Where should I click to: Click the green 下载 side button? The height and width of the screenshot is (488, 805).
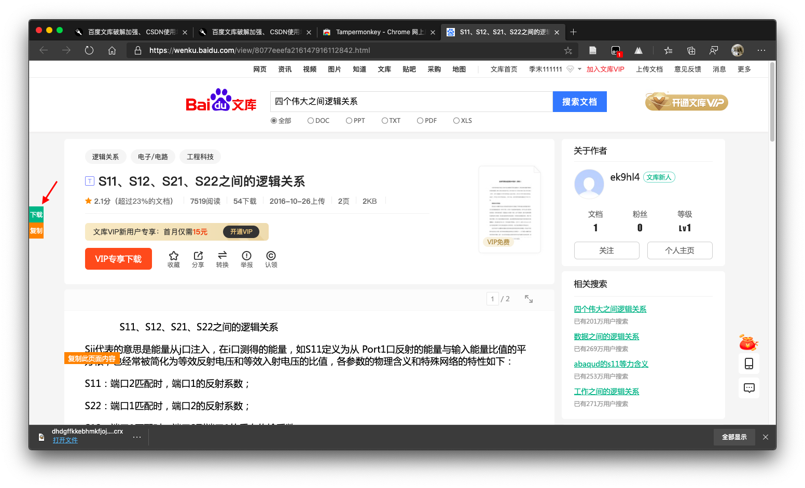coord(36,215)
